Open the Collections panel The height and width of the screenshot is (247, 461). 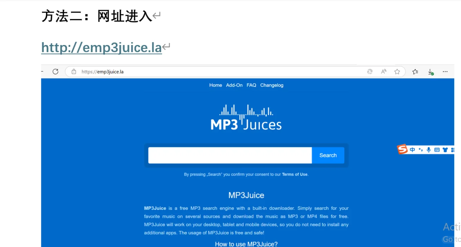(415, 71)
